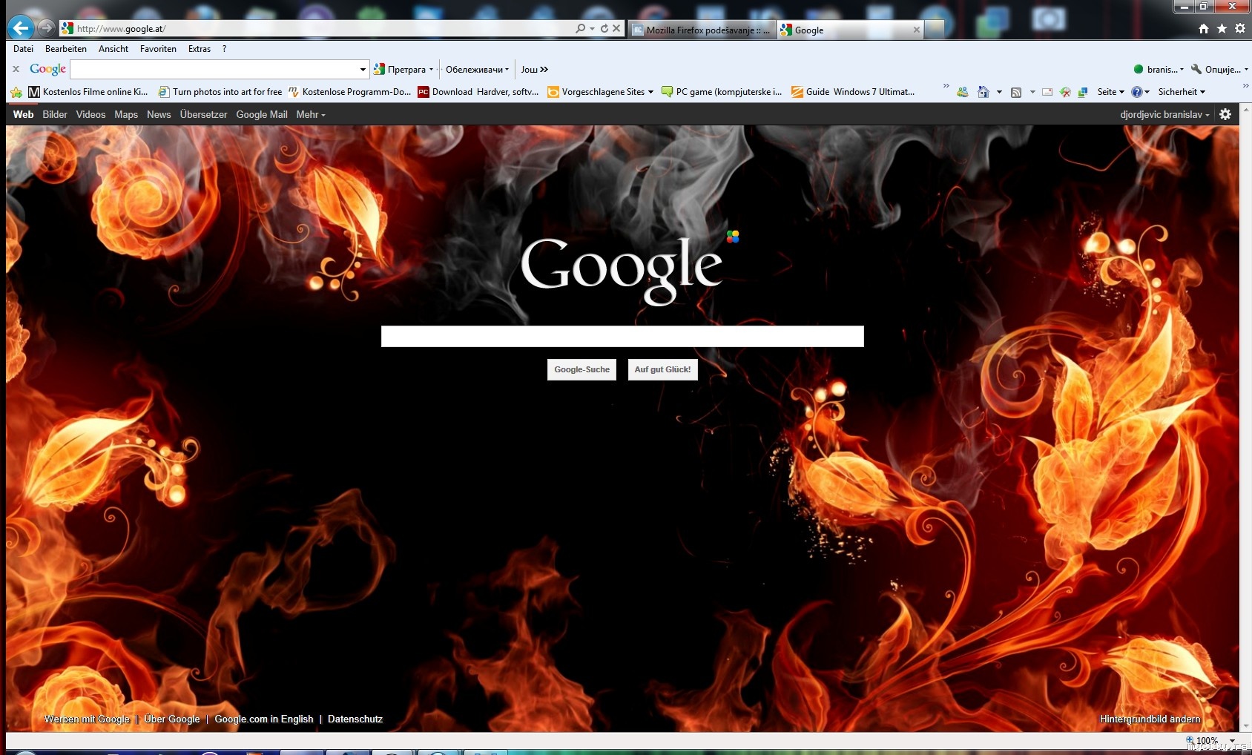The image size is (1252, 755).
Task: Open the Bilder link
Action: pyautogui.click(x=55, y=114)
